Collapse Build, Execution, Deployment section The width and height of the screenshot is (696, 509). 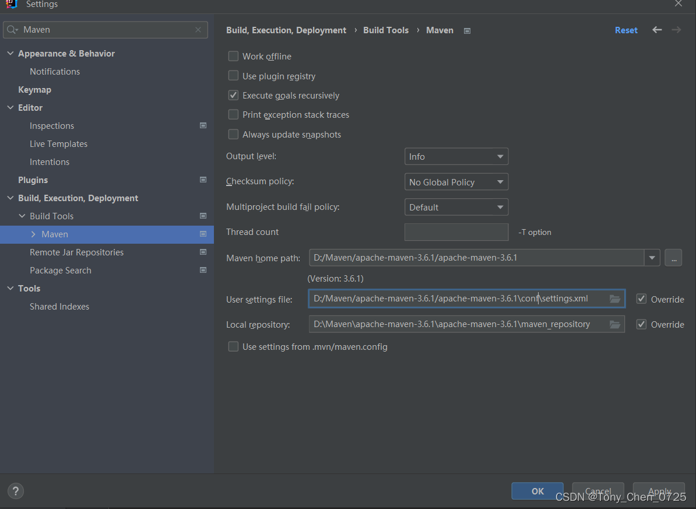tap(10, 198)
